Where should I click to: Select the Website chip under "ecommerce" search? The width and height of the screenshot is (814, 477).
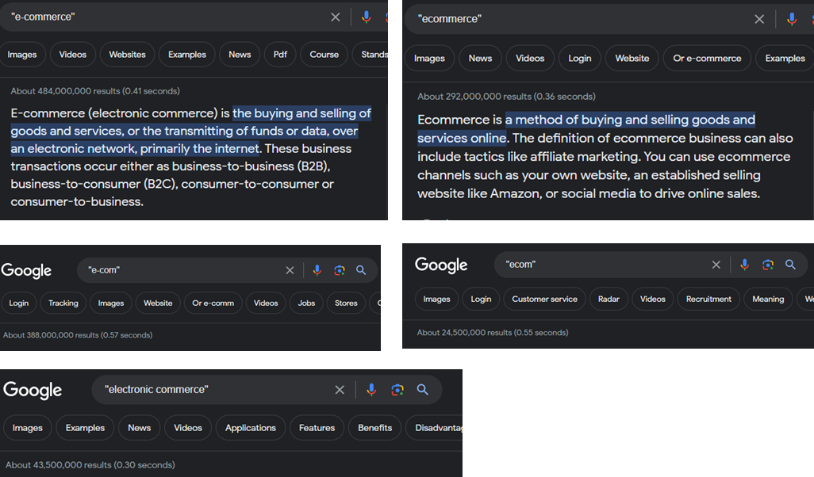point(632,59)
